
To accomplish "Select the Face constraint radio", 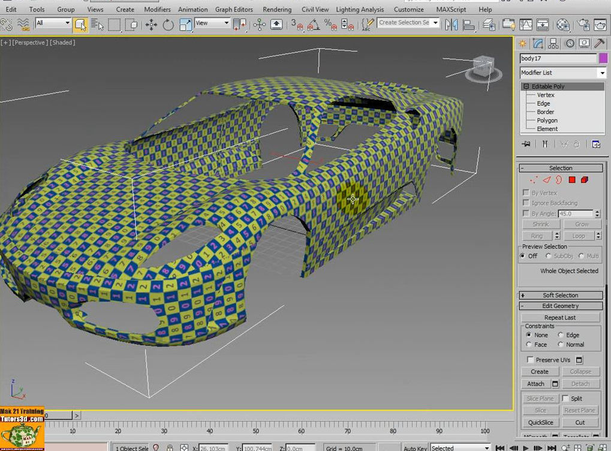I will pyautogui.click(x=529, y=344).
